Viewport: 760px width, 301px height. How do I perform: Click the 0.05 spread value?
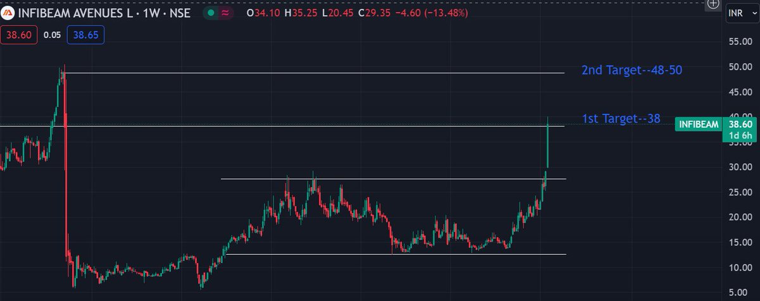click(x=53, y=35)
